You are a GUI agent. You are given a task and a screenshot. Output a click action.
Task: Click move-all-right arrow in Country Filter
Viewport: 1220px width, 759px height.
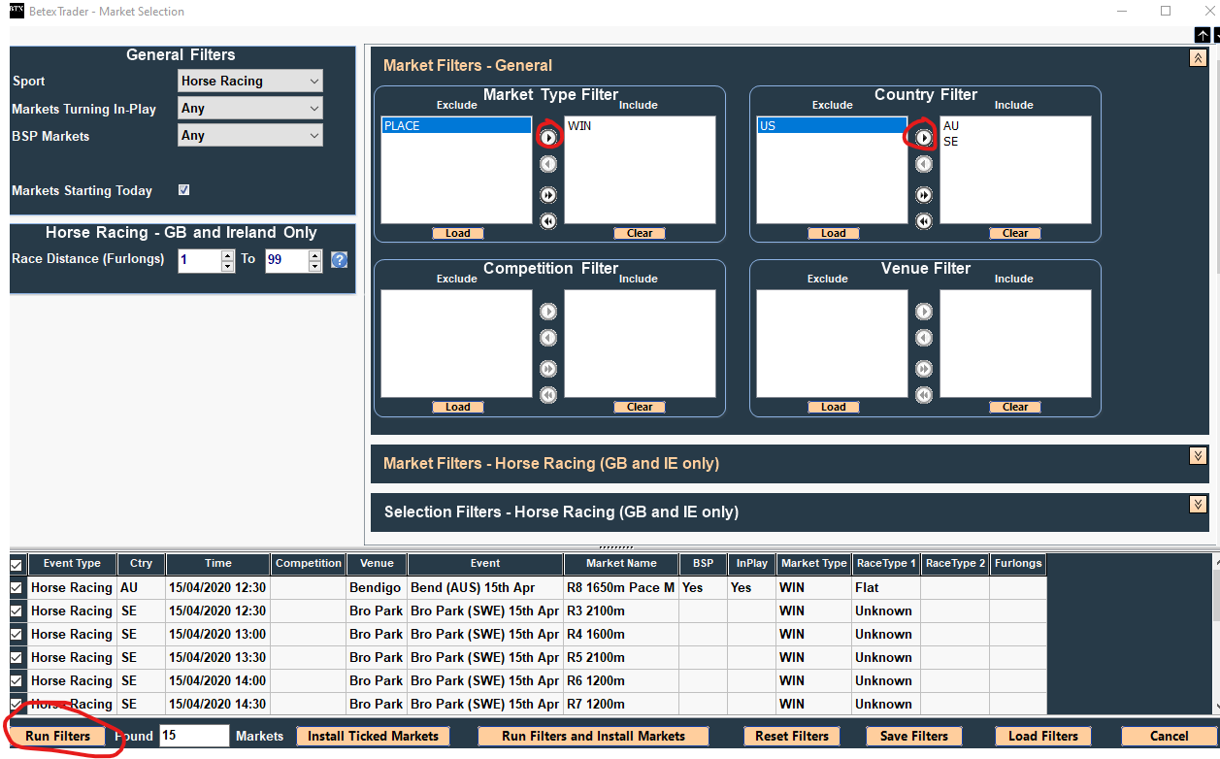[924, 195]
